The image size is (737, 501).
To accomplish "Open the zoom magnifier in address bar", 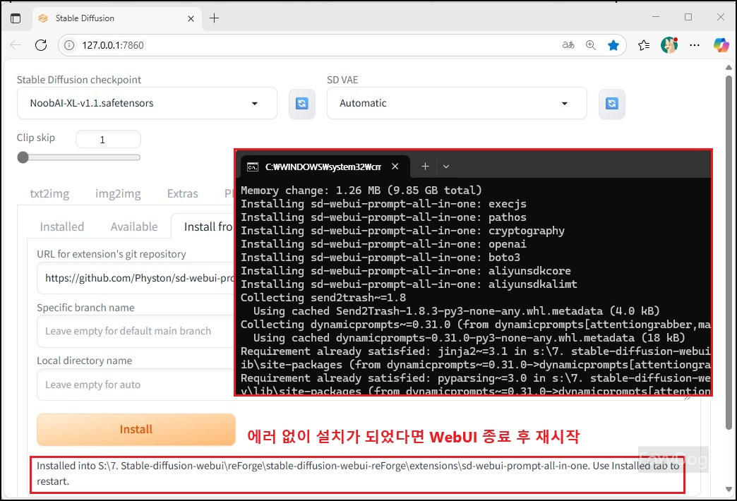I will (591, 45).
